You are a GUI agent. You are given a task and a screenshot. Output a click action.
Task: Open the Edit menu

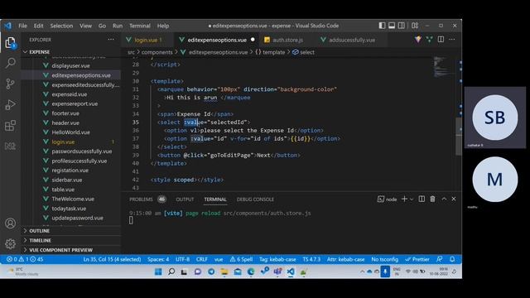(x=39, y=26)
